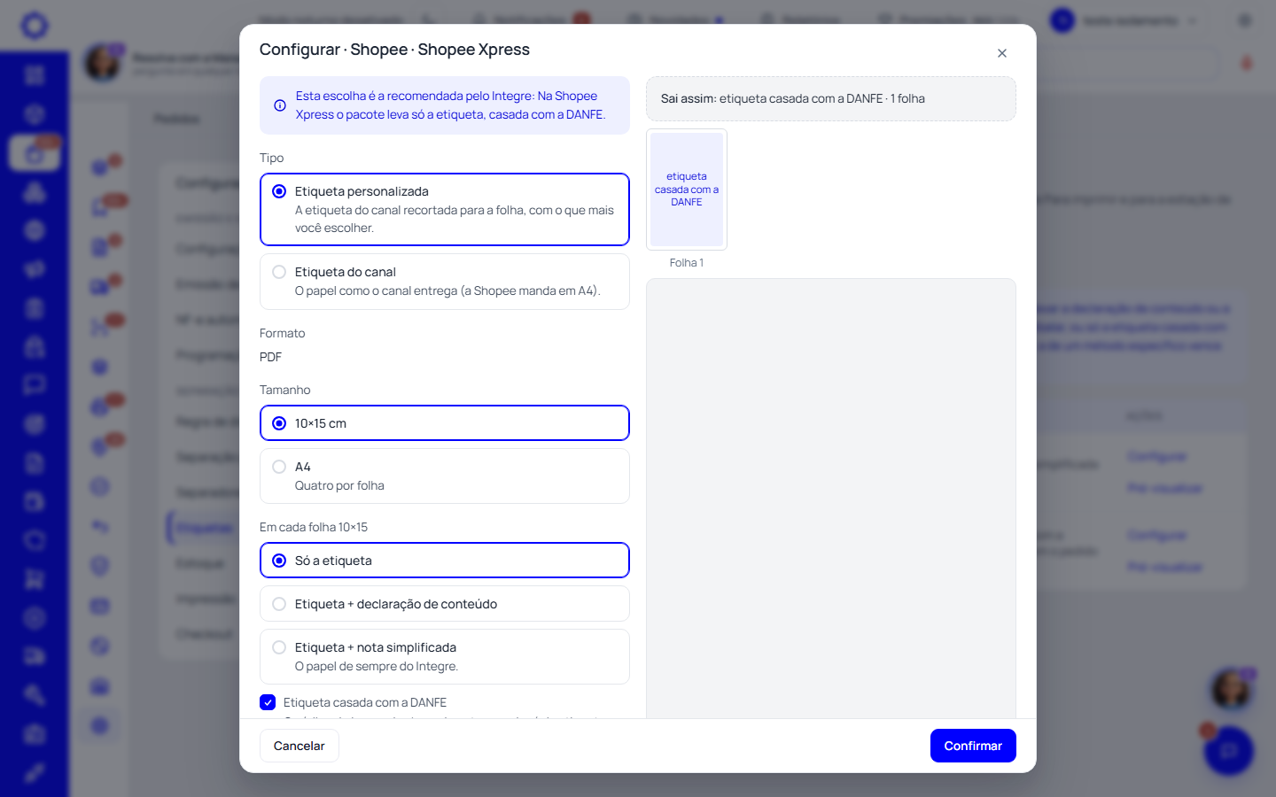Image resolution: width=1276 pixels, height=797 pixels.
Task: Click the 'Sai assim' summary banner
Action: click(831, 98)
